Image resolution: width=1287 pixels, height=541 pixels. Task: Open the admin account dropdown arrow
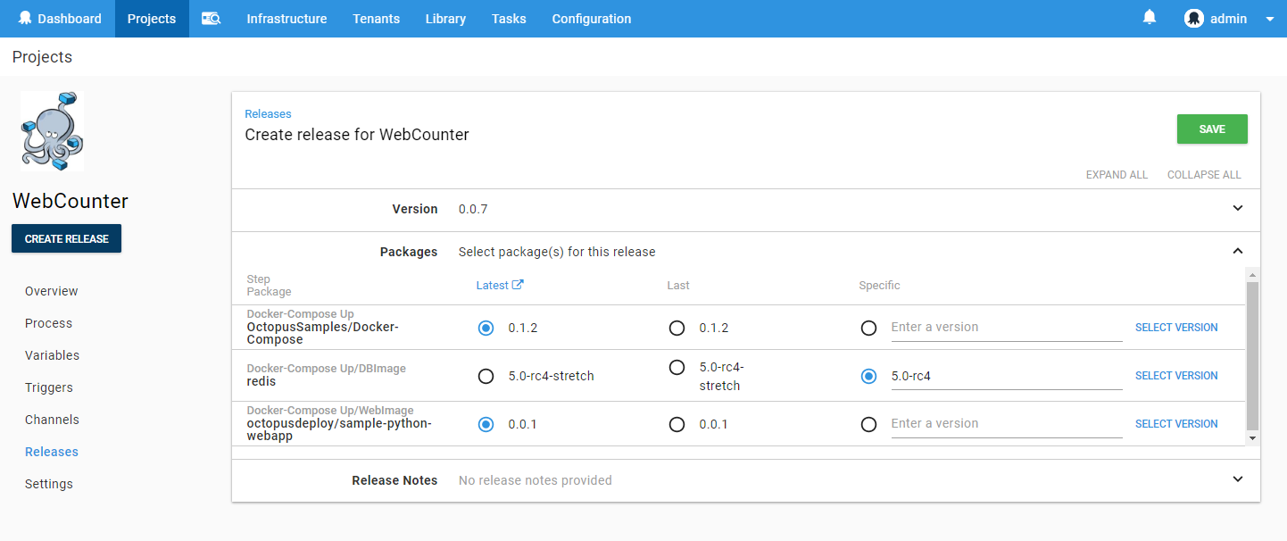click(1269, 19)
